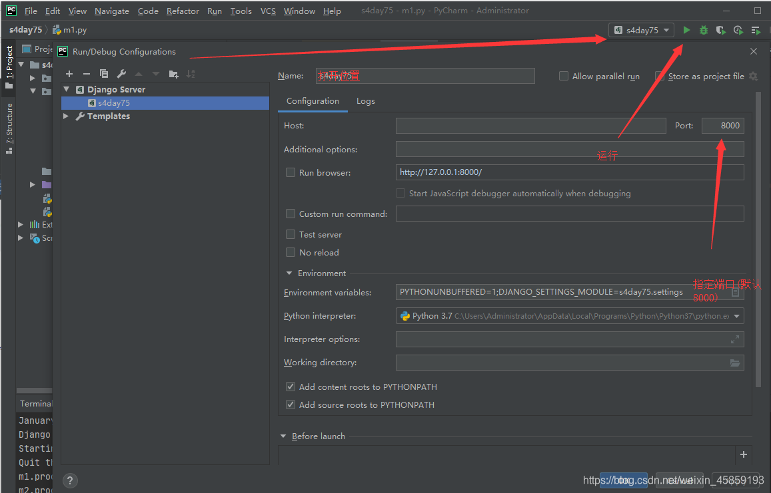Image resolution: width=771 pixels, height=493 pixels.
Task: Add new configuration plus icon
Action: [x=69, y=74]
